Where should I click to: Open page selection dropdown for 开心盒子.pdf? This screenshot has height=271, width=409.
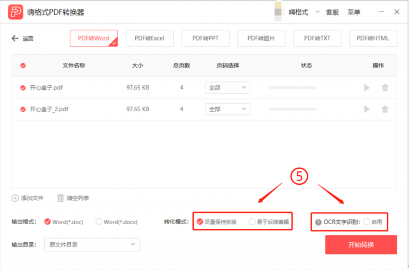point(228,88)
